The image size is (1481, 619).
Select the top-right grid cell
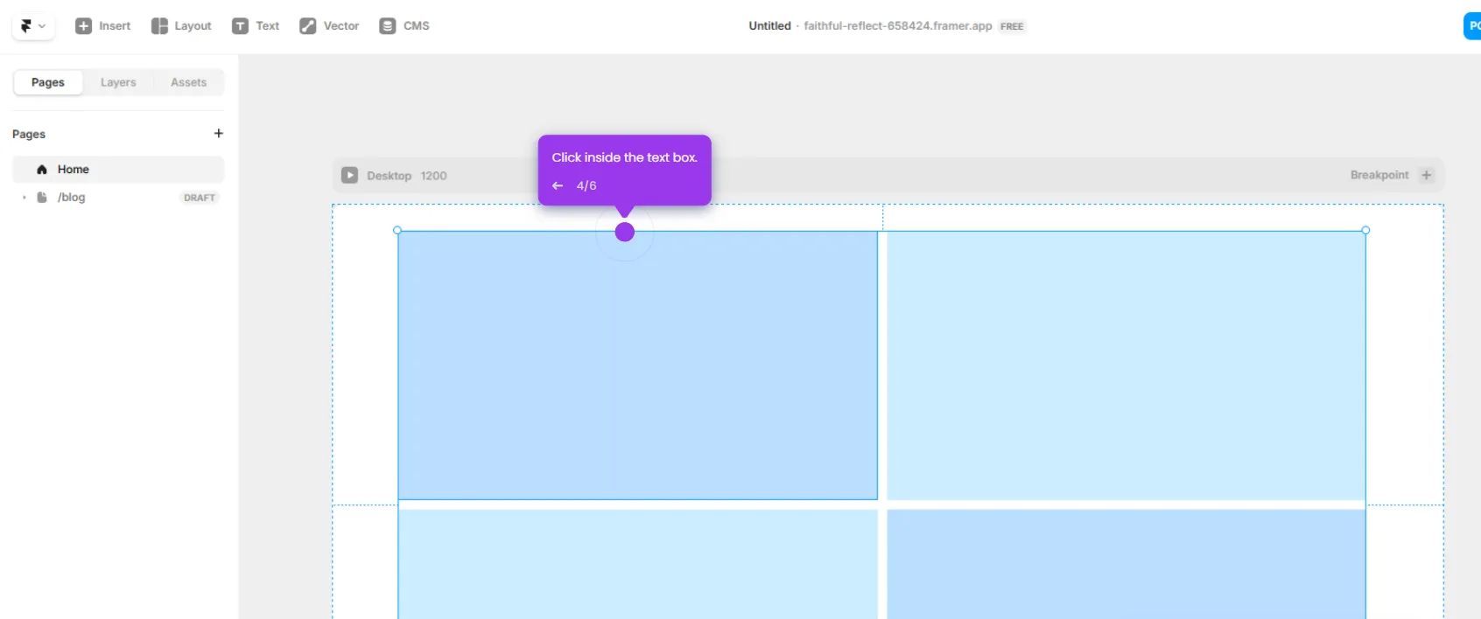tap(1126, 365)
